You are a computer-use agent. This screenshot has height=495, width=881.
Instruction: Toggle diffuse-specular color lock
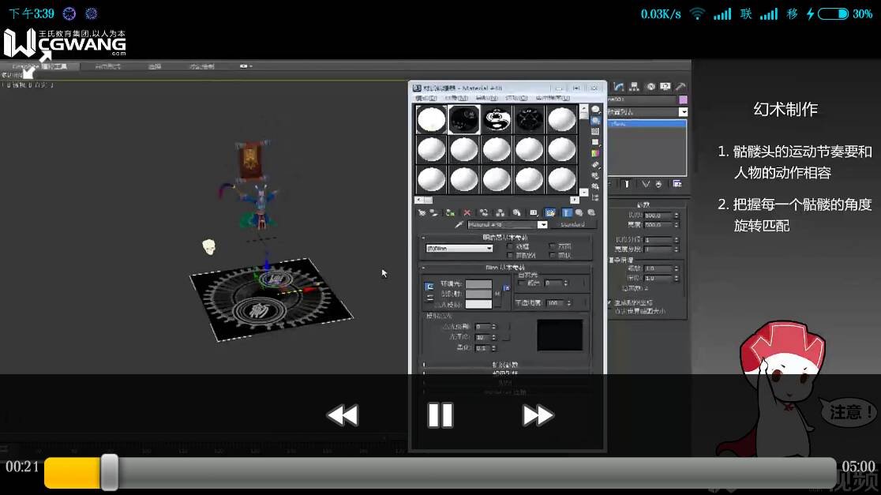pyautogui.click(x=429, y=298)
